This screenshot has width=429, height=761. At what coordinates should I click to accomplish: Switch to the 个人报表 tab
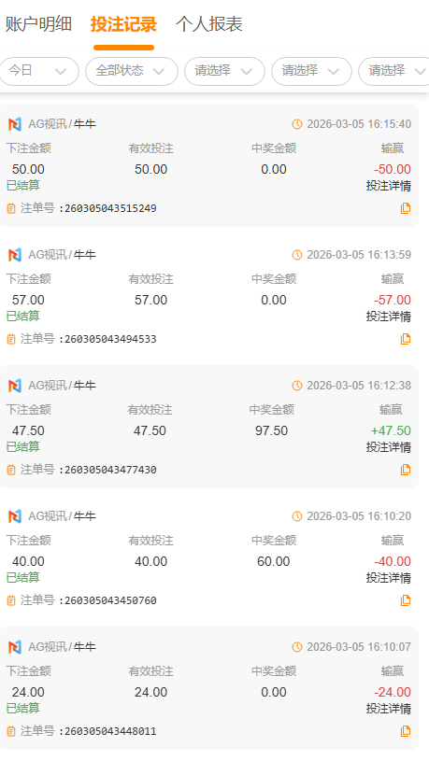(x=209, y=23)
